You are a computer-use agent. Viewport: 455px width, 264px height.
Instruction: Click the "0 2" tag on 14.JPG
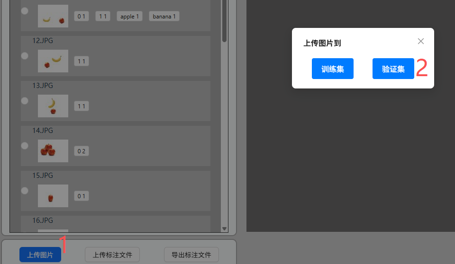(82, 151)
